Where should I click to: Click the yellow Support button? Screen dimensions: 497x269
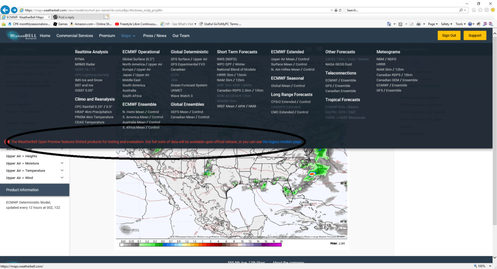click(475, 35)
